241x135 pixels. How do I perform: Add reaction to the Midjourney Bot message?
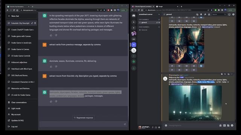(x=222, y=74)
